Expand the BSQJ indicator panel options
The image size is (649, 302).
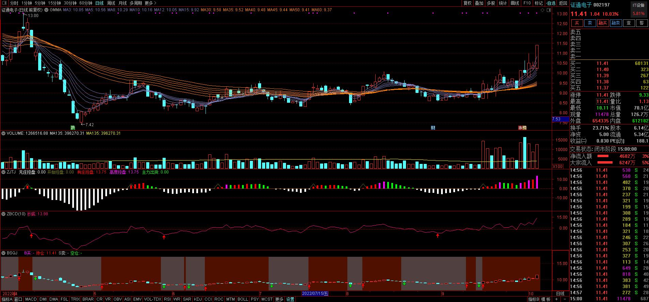tap(3, 253)
